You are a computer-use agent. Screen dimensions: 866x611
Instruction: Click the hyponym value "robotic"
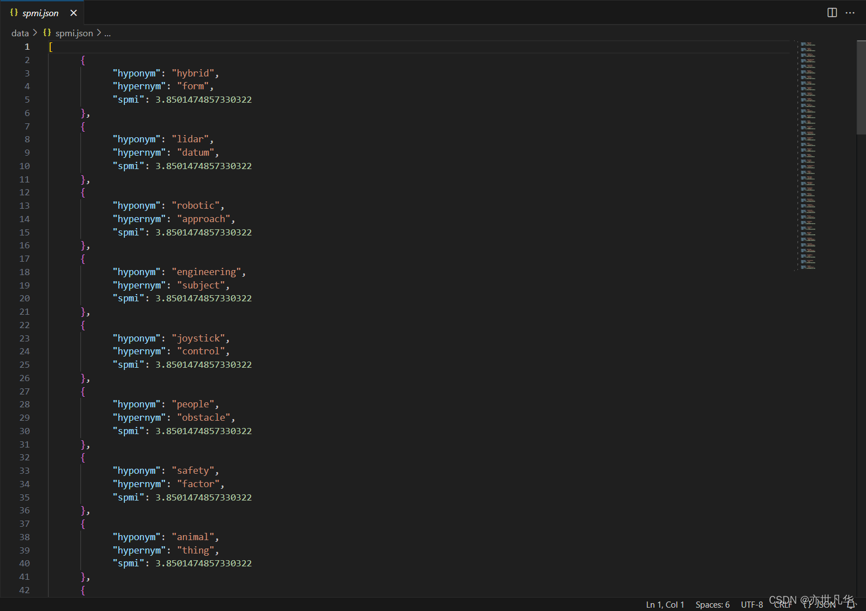[x=196, y=206]
